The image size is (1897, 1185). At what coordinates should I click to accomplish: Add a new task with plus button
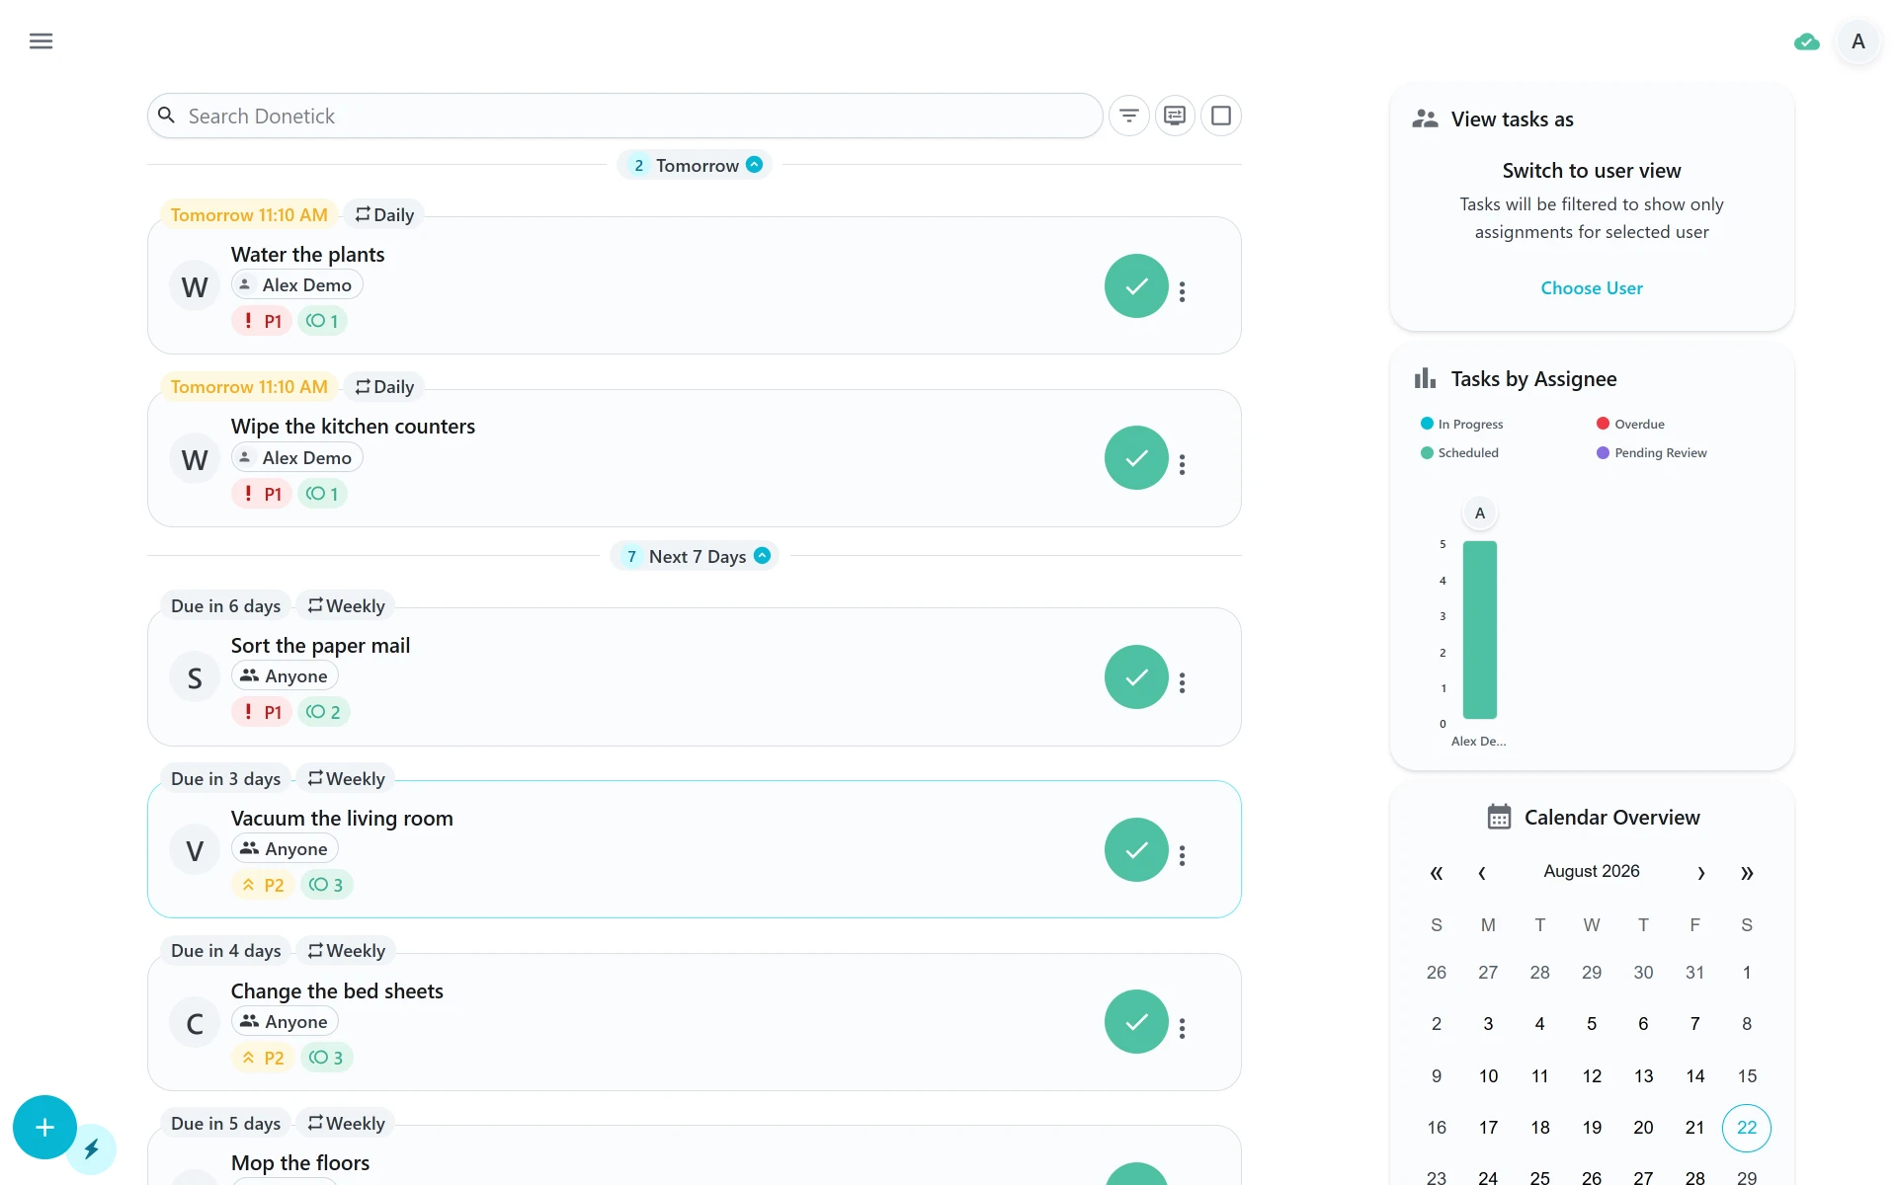44,1128
